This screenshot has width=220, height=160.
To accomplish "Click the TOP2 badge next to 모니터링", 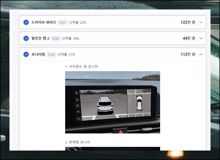I will tap(51, 55).
